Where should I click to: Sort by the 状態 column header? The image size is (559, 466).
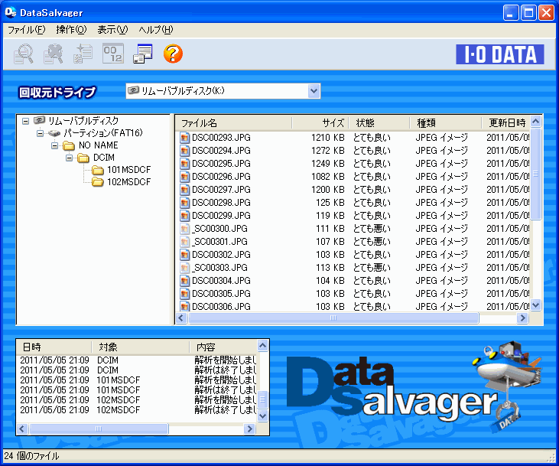pos(379,123)
